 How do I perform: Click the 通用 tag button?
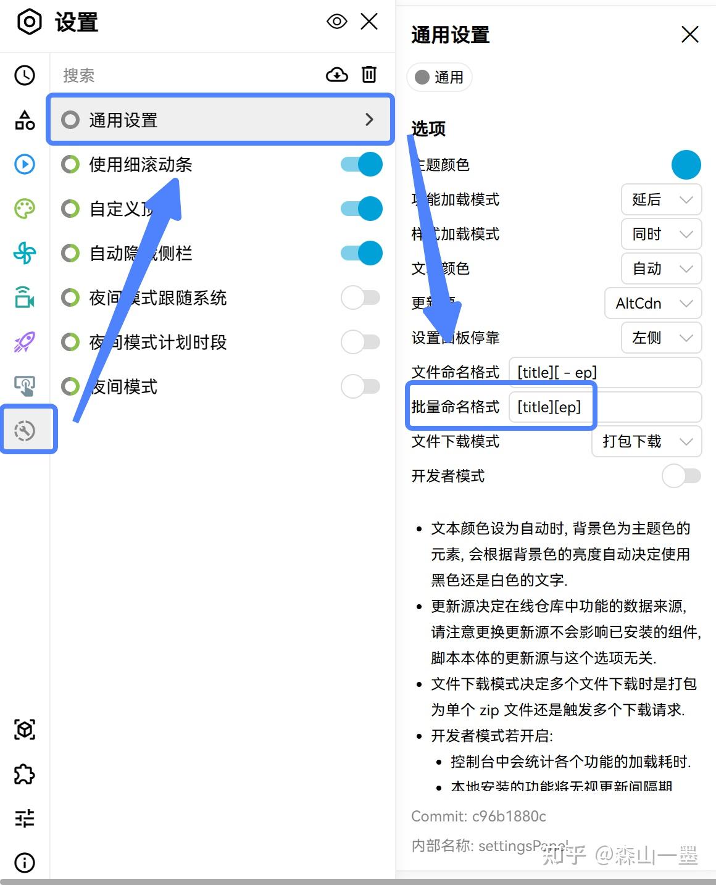click(439, 77)
